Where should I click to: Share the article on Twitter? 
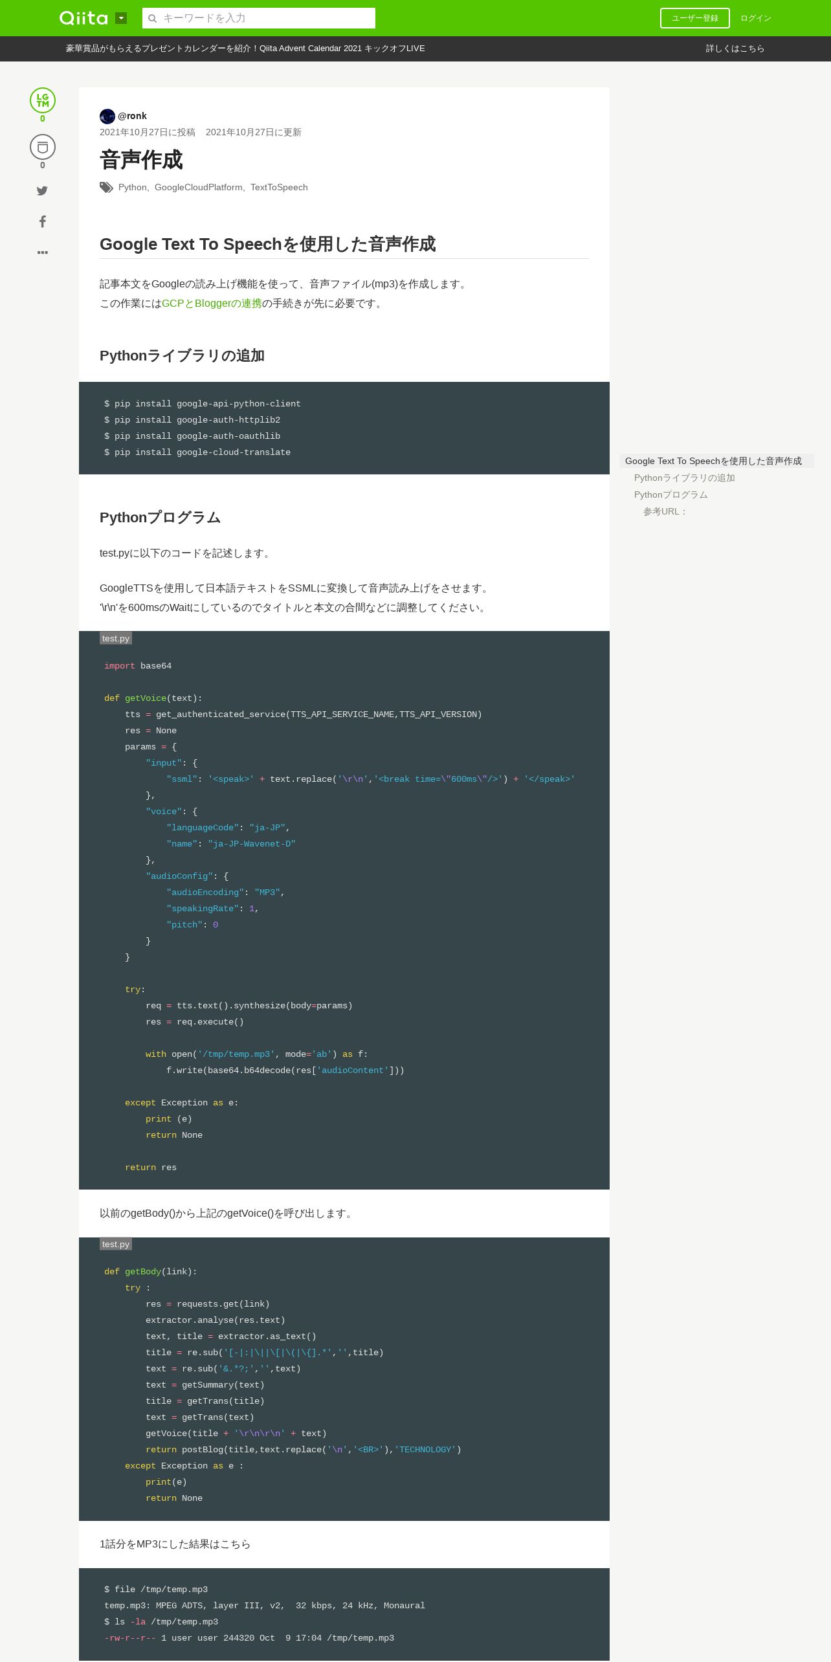[43, 191]
